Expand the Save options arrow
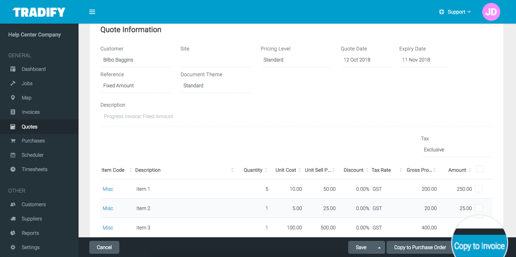 [x=379, y=247]
